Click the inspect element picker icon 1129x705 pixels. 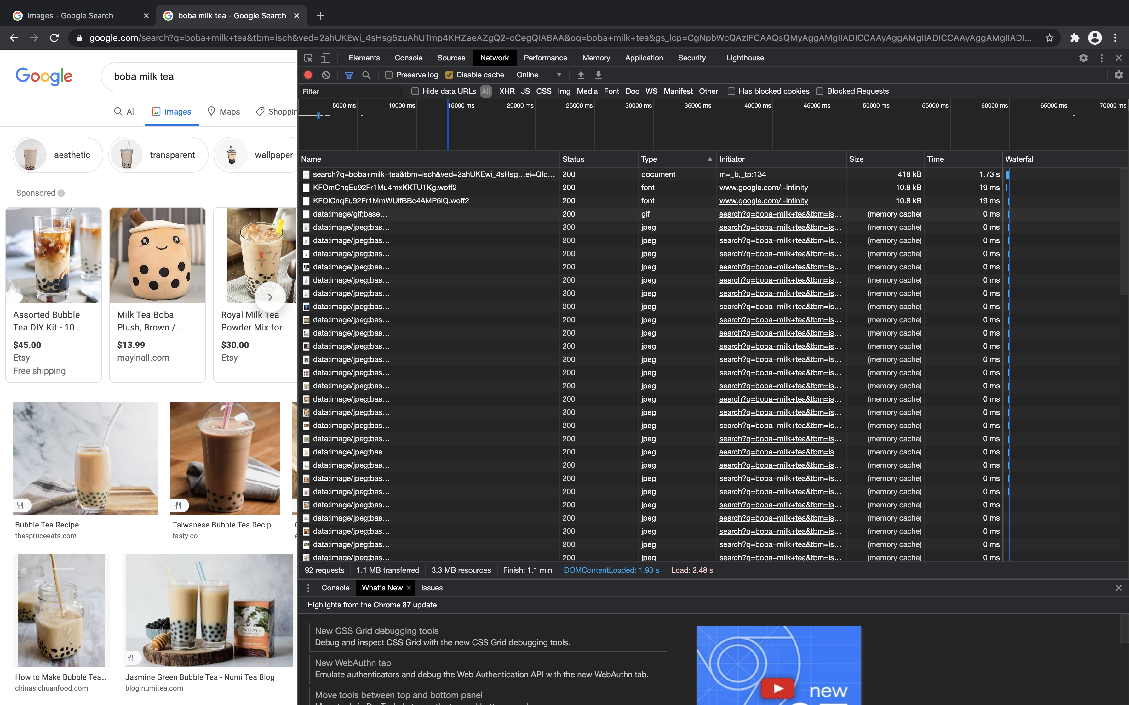(x=308, y=58)
